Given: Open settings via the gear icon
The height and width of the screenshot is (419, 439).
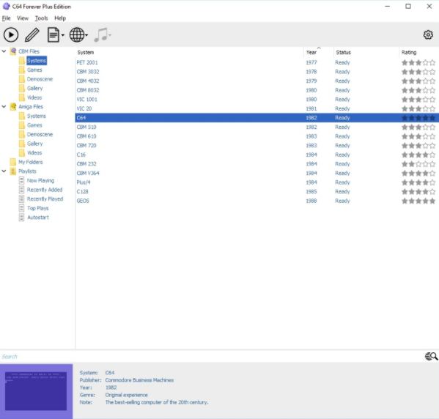Looking at the screenshot, I should [x=428, y=35].
